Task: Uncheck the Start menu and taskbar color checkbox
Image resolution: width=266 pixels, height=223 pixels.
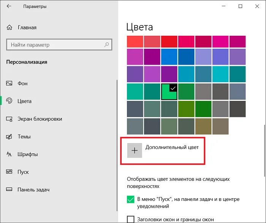Action: (x=130, y=199)
